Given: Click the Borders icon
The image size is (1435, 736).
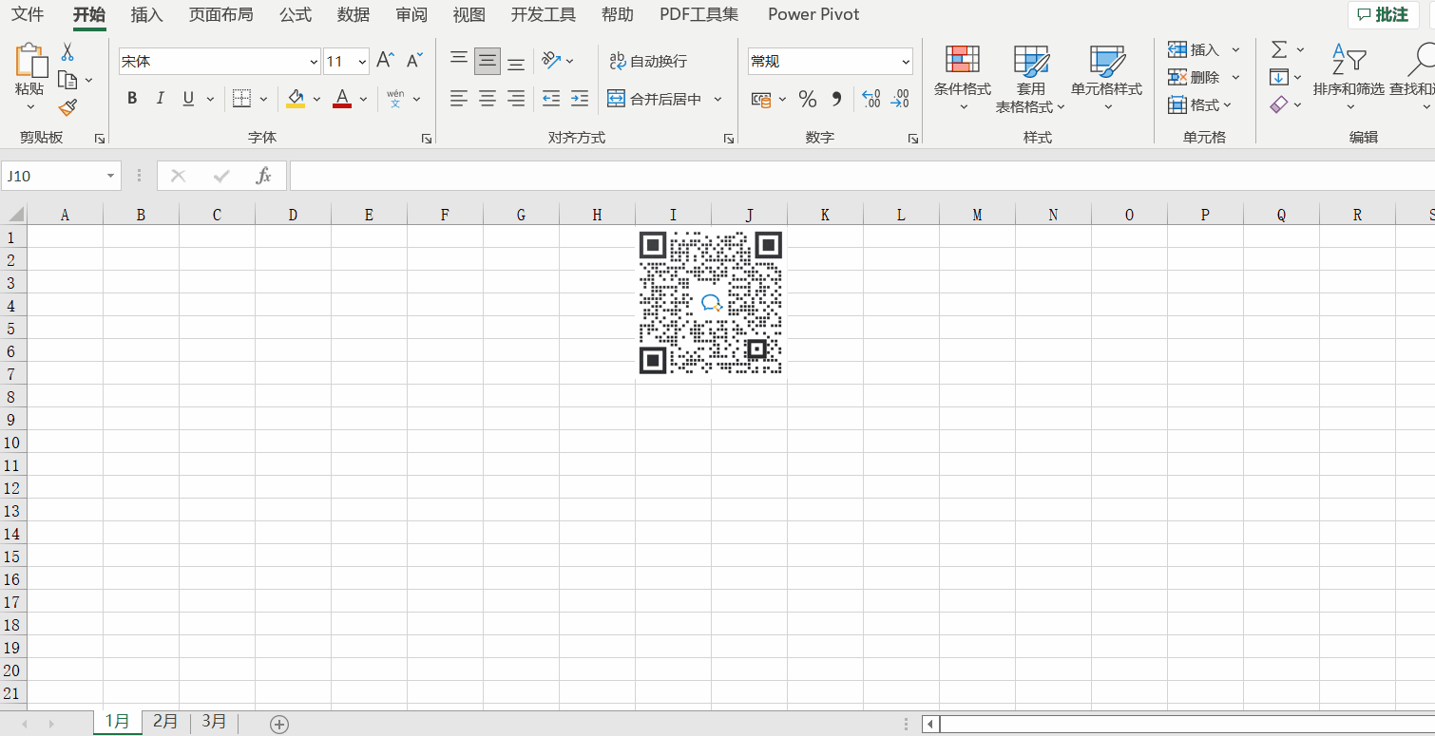Looking at the screenshot, I should tap(241, 98).
